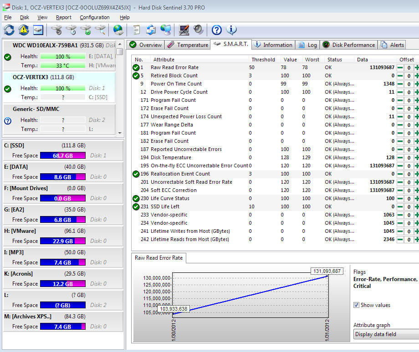The width and height of the screenshot is (419, 352).
Task: Click the application icon in title bar
Action: [x=6, y=7]
